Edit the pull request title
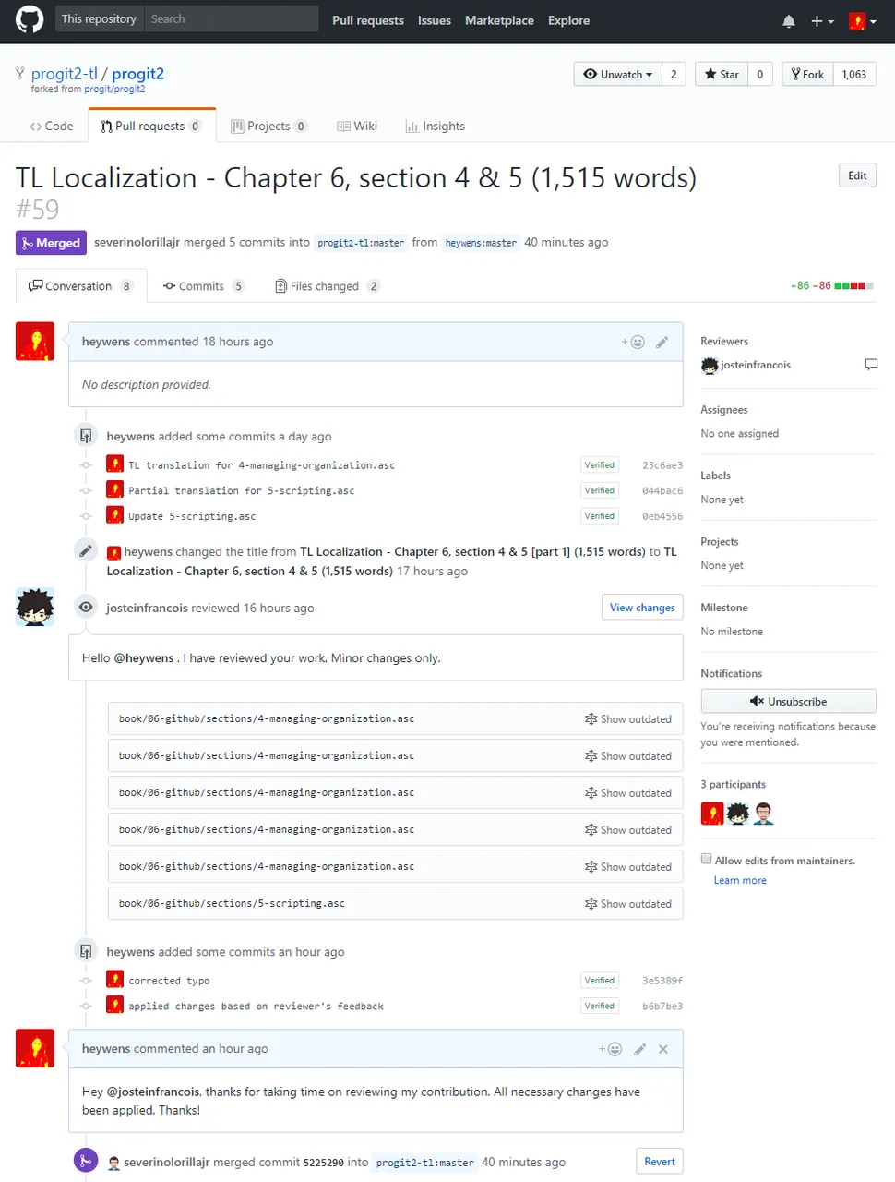The height and width of the screenshot is (1182, 895). tap(857, 175)
